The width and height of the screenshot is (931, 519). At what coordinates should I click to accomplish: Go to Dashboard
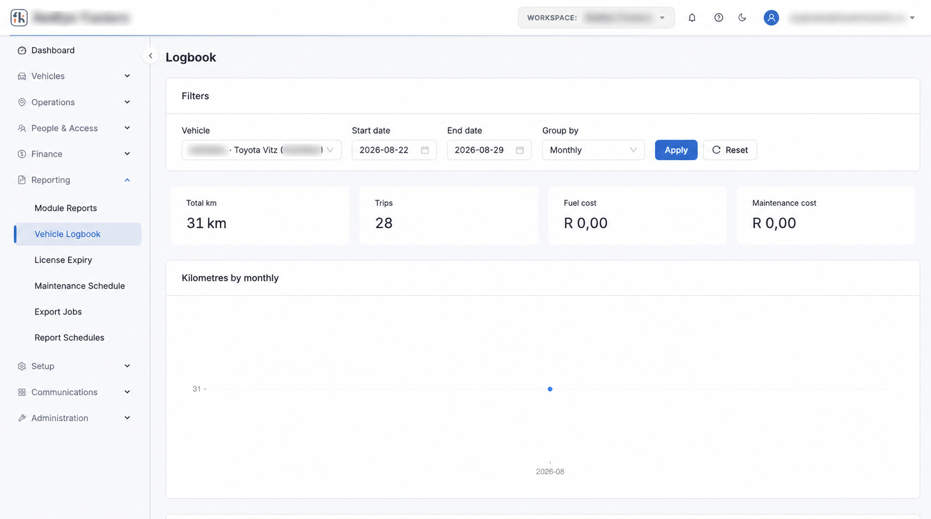coord(53,50)
